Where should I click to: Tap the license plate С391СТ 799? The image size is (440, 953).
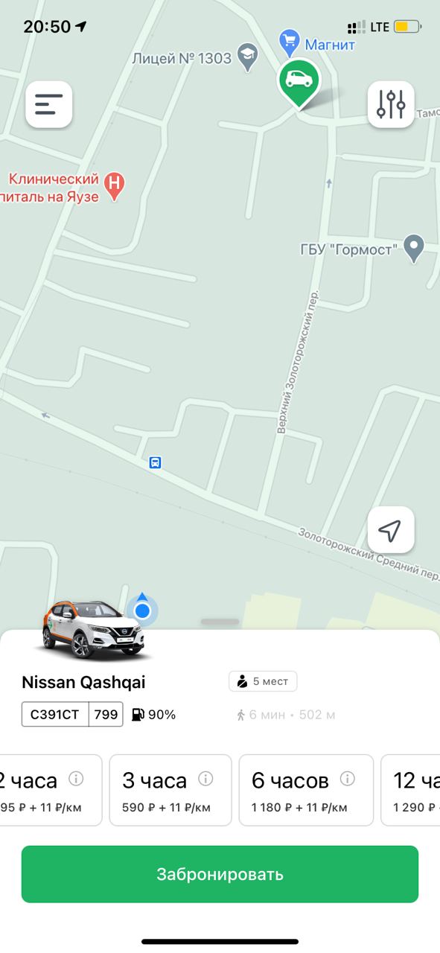pyautogui.click(x=72, y=715)
